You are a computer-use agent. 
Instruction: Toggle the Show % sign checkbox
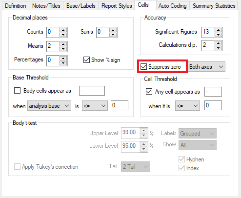point(86,60)
